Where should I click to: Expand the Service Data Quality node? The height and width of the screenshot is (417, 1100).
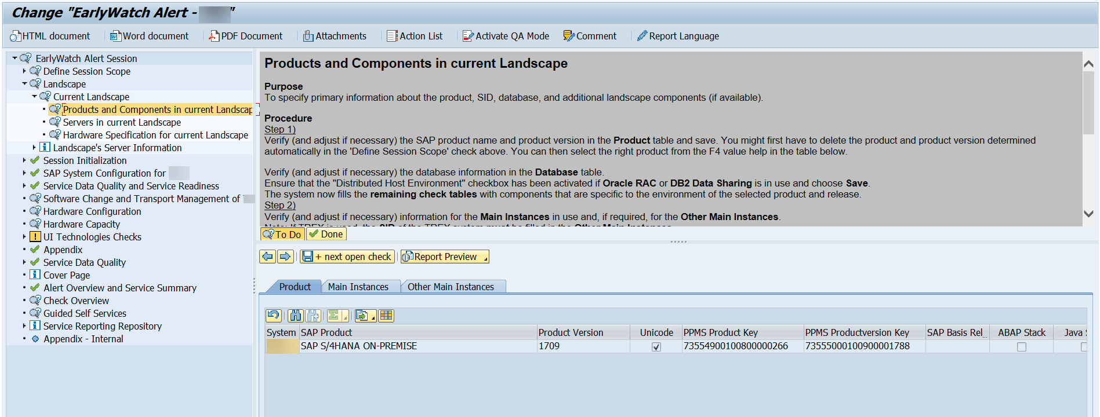pyautogui.click(x=24, y=262)
